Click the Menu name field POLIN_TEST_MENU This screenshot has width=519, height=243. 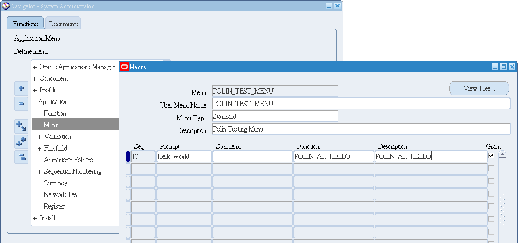pos(275,91)
